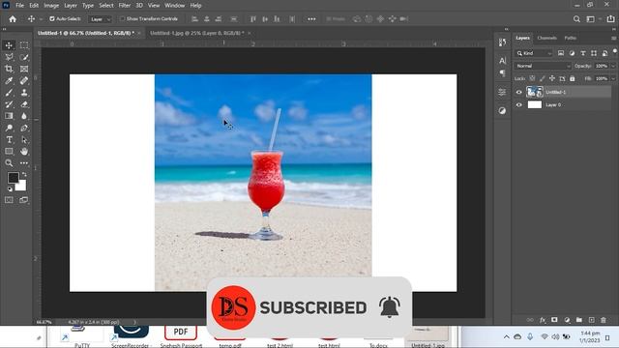Toggle lock all padlock

click(572, 78)
